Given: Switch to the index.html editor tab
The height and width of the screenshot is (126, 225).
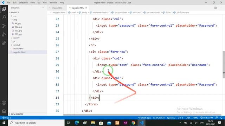Looking at the screenshot, I should pos(57,8).
